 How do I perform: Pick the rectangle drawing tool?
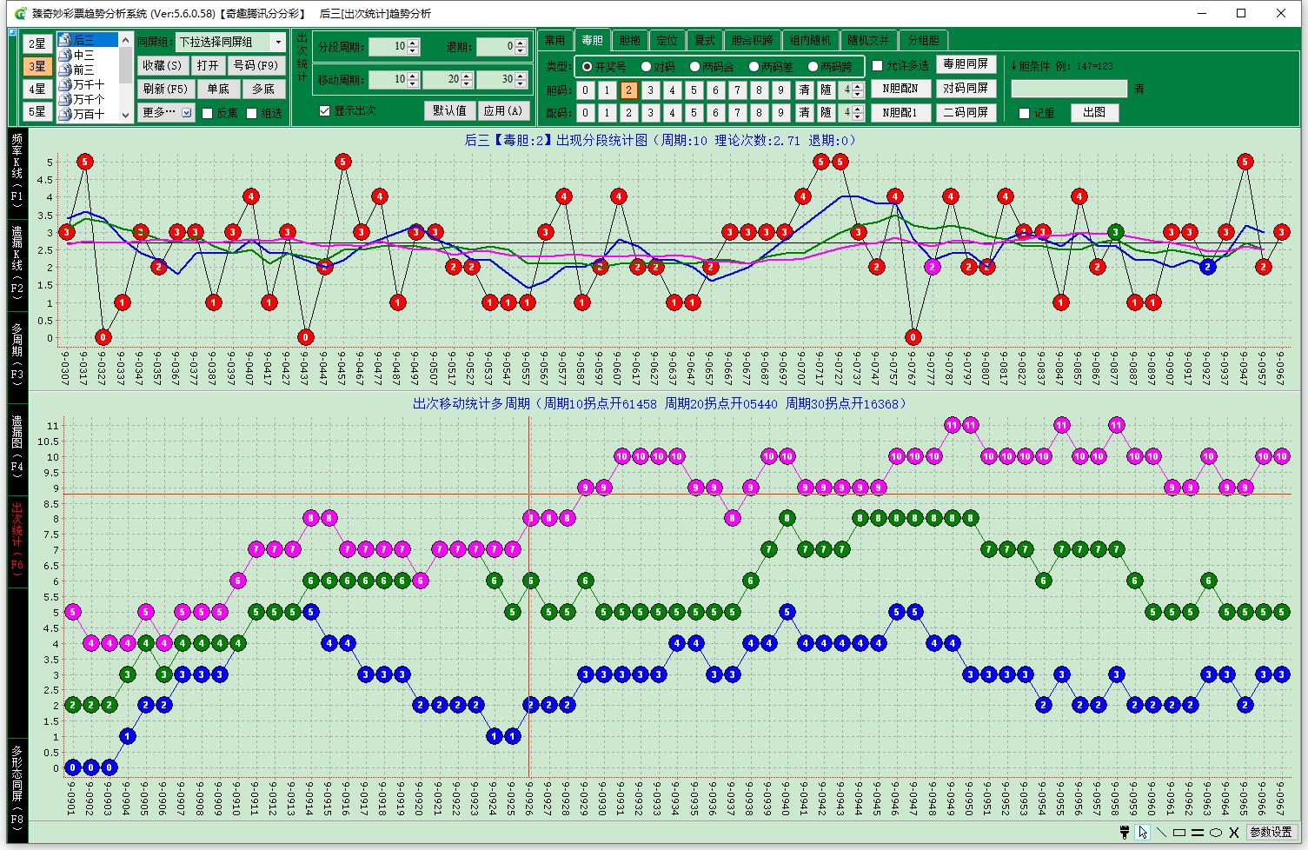tap(1179, 832)
